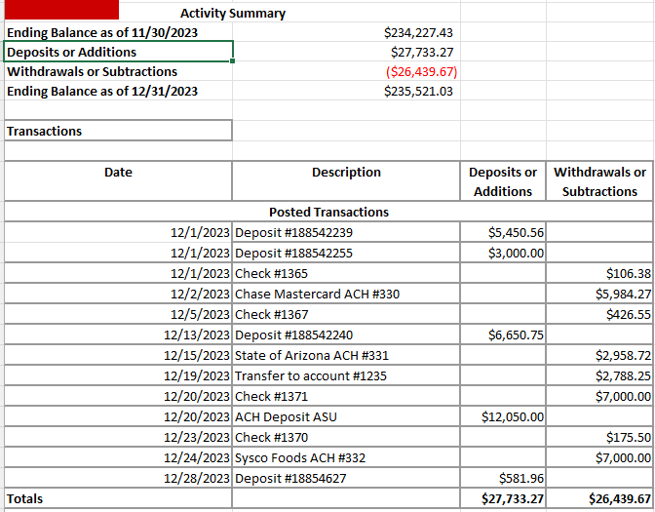Select the 12/24/2023 date cell
Image resolution: width=655 pixels, height=512 pixels.
point(118,457)
